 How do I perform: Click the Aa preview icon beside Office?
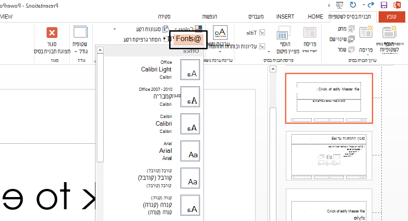click(x=190, y=70)
